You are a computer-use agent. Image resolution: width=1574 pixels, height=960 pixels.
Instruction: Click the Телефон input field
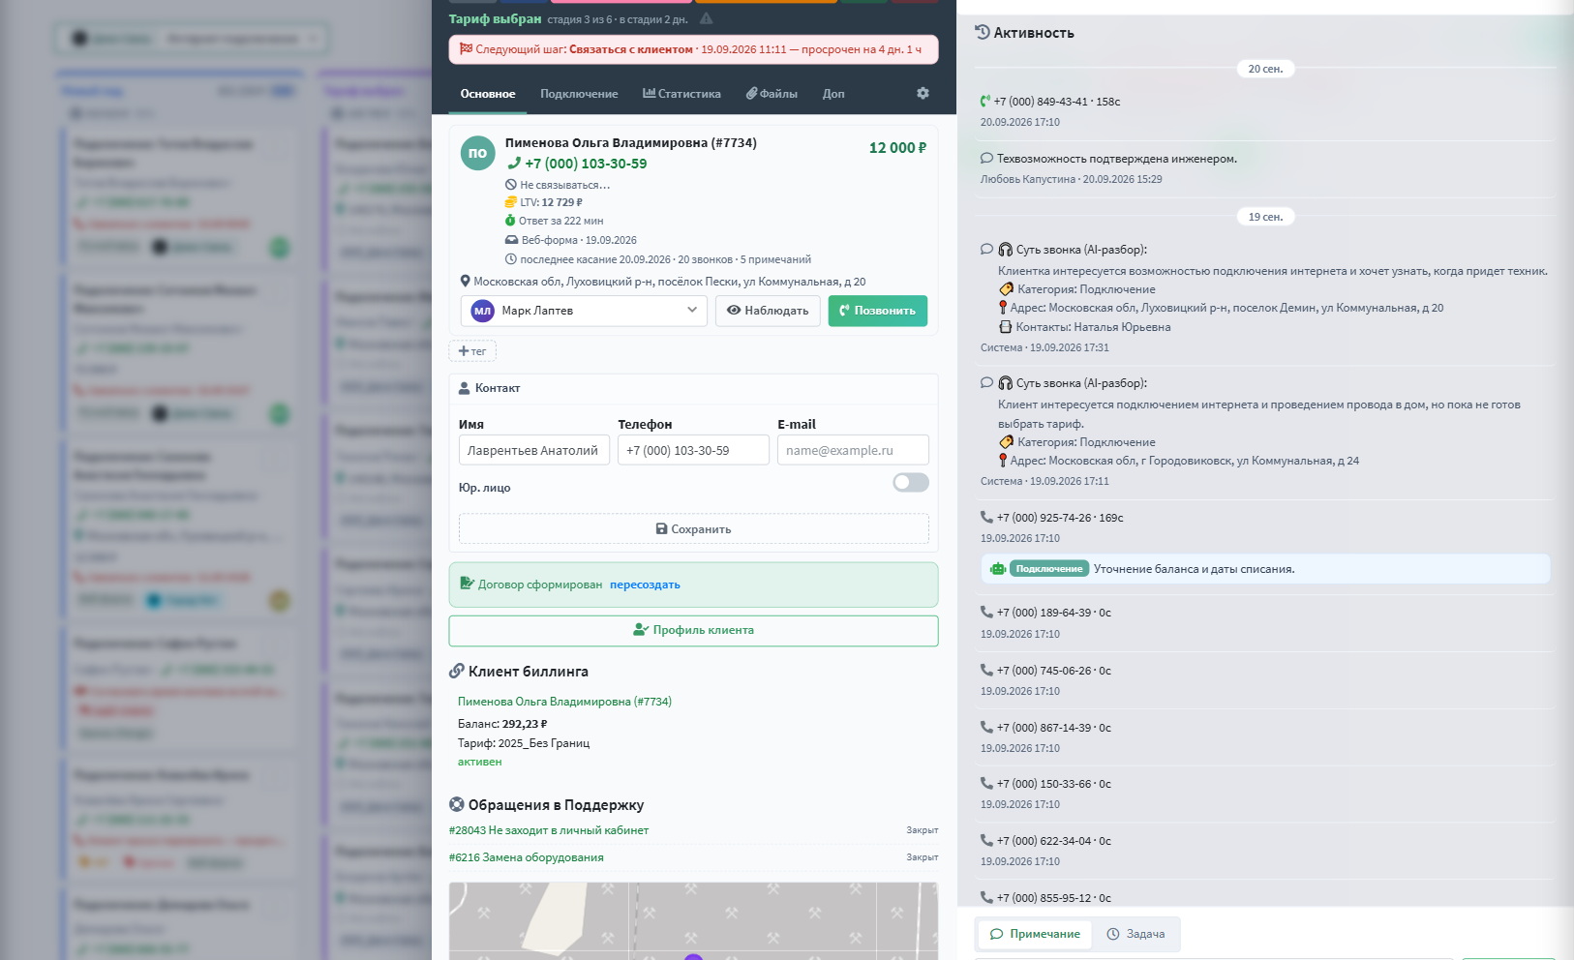pyautogui.click(x=693, y=450)
